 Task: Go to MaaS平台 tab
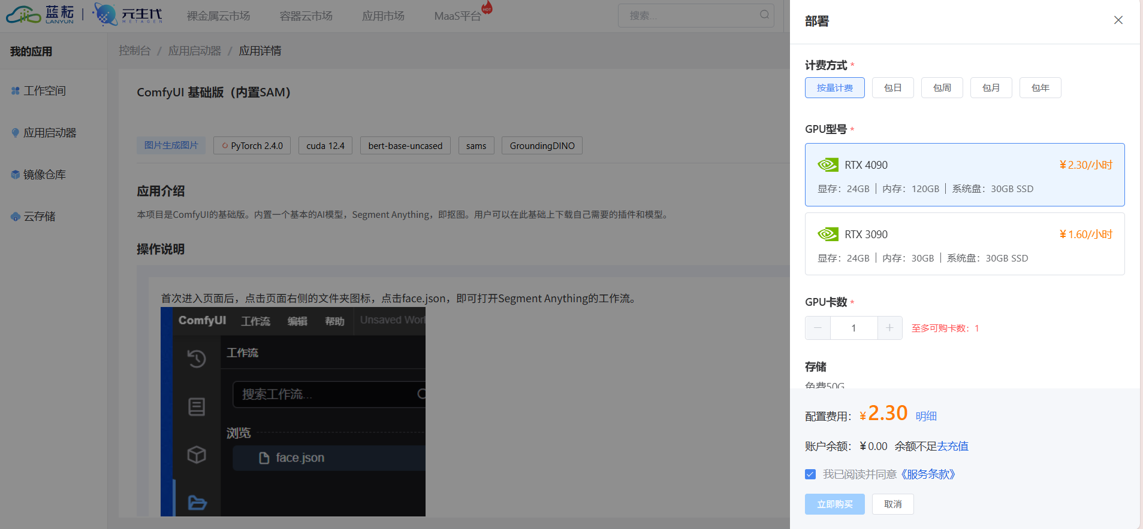(x=457, y=16)
